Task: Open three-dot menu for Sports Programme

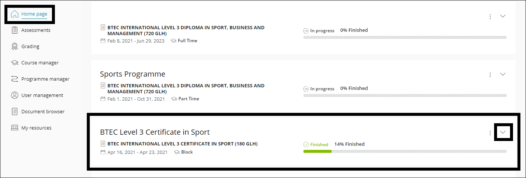Action: pyautogui.click(x=490, y=74)
